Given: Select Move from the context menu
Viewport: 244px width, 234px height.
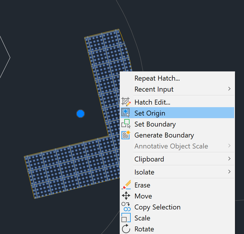Looking at the screenshot, I should [178, 196].
